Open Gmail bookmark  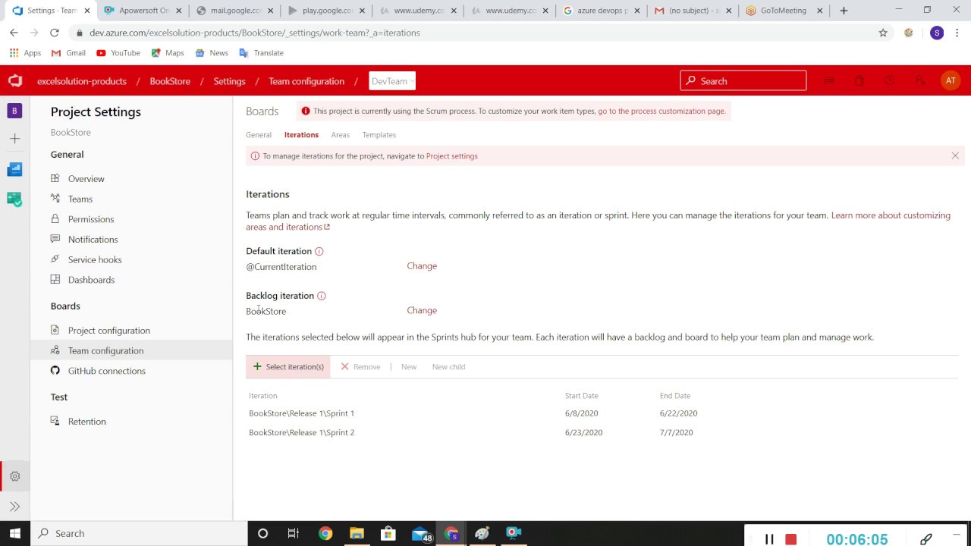[68, 53]
